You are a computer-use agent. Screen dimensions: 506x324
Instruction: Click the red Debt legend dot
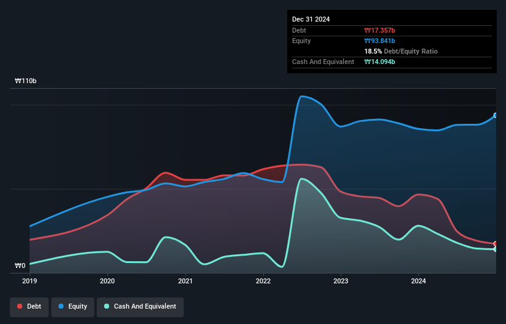click(20, 306)
